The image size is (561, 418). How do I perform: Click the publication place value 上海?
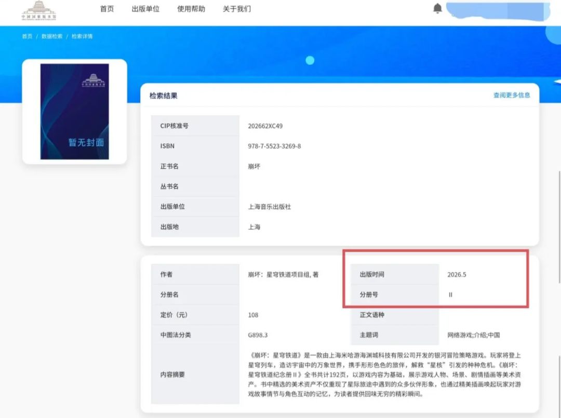[x=254, y=227]
